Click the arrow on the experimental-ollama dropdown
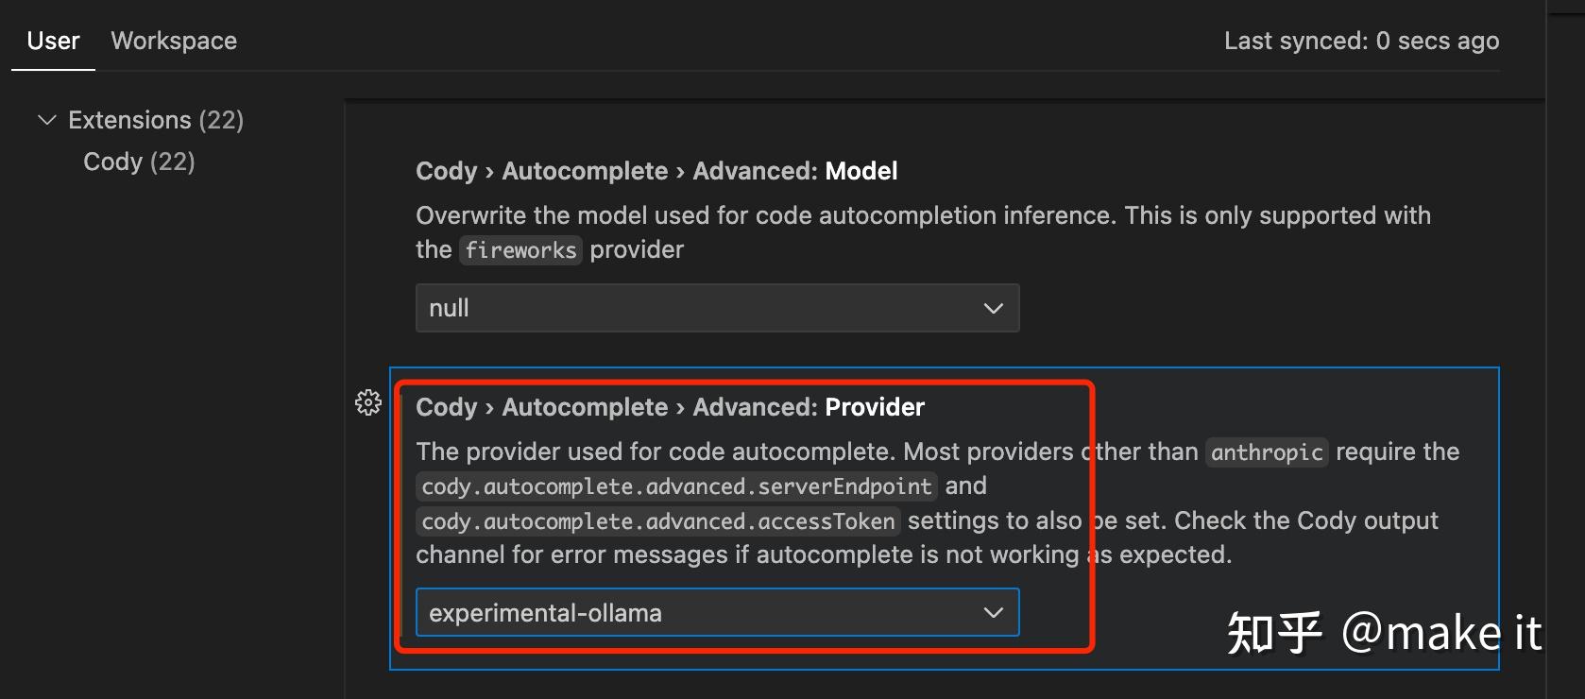 pyautogui.click(x=993, y=612)
